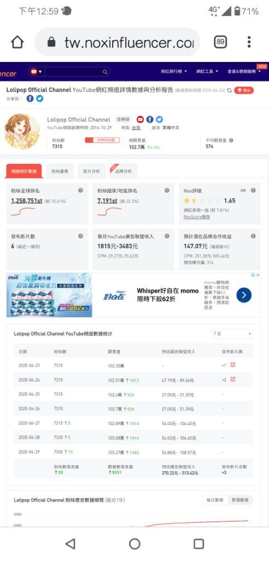Viewport: 269px width, 561px height.
Task: Click the 音樂類 category tag
Action: click(x=124, y=119)
